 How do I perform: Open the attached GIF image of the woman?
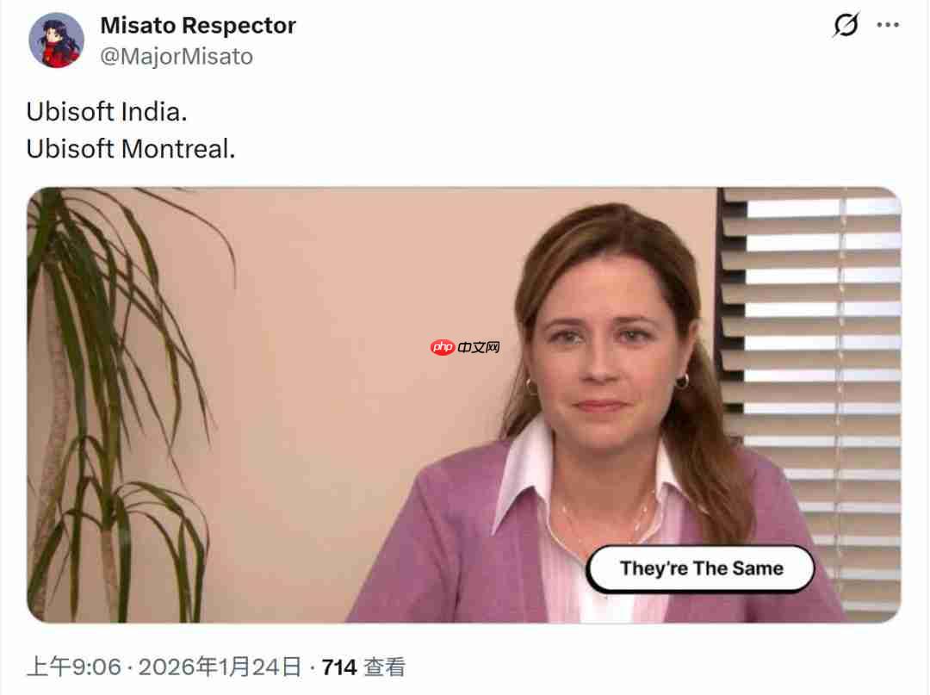click(x=464, y=405)
